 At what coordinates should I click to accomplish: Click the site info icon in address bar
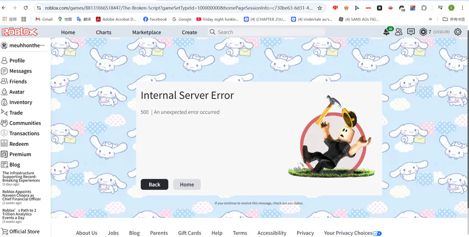tap(39, 8)
